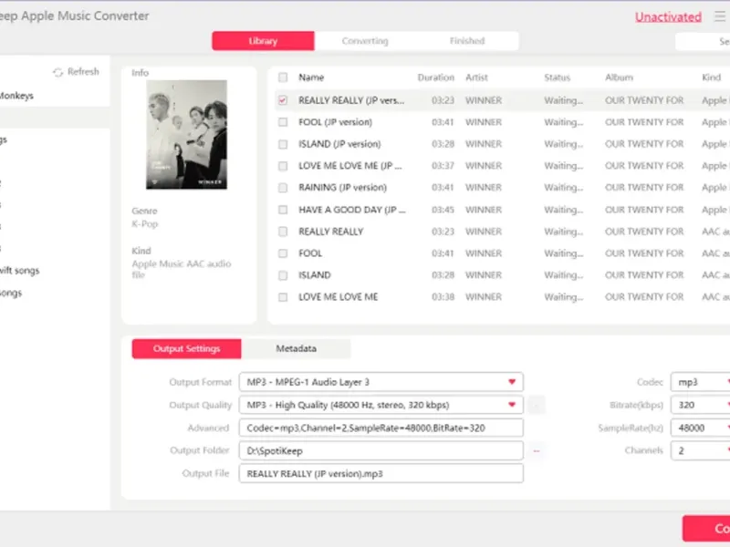Open the Codec mp3 dropdown
This screenshot has width=730, height=547.
pyautogui.click(x=701, y=382)
